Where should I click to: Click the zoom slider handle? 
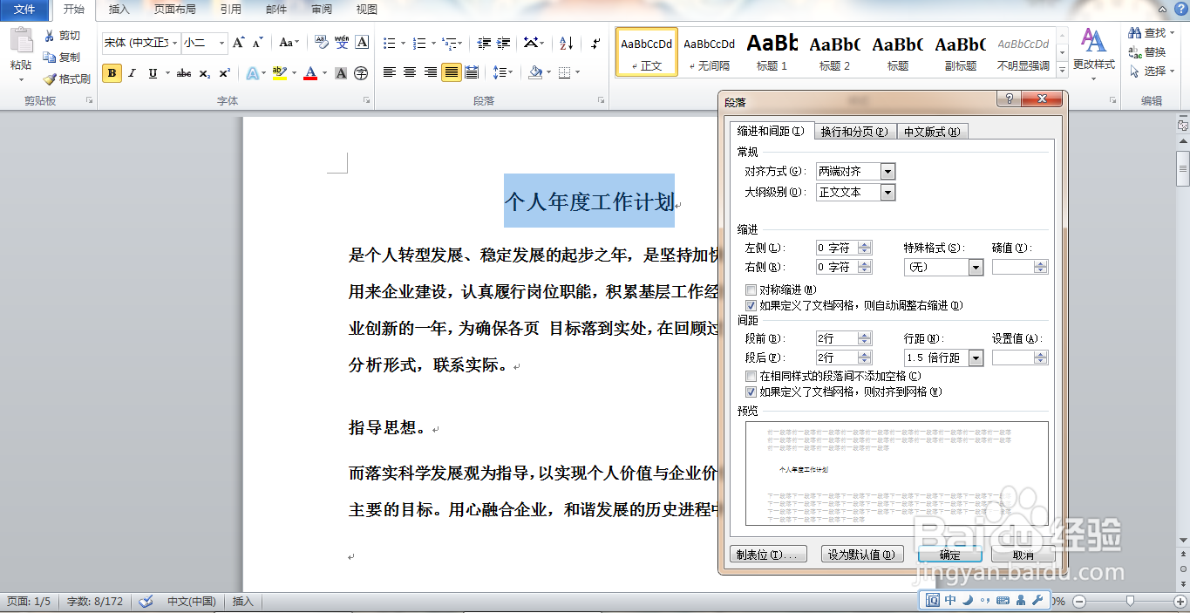point(1130,601)
